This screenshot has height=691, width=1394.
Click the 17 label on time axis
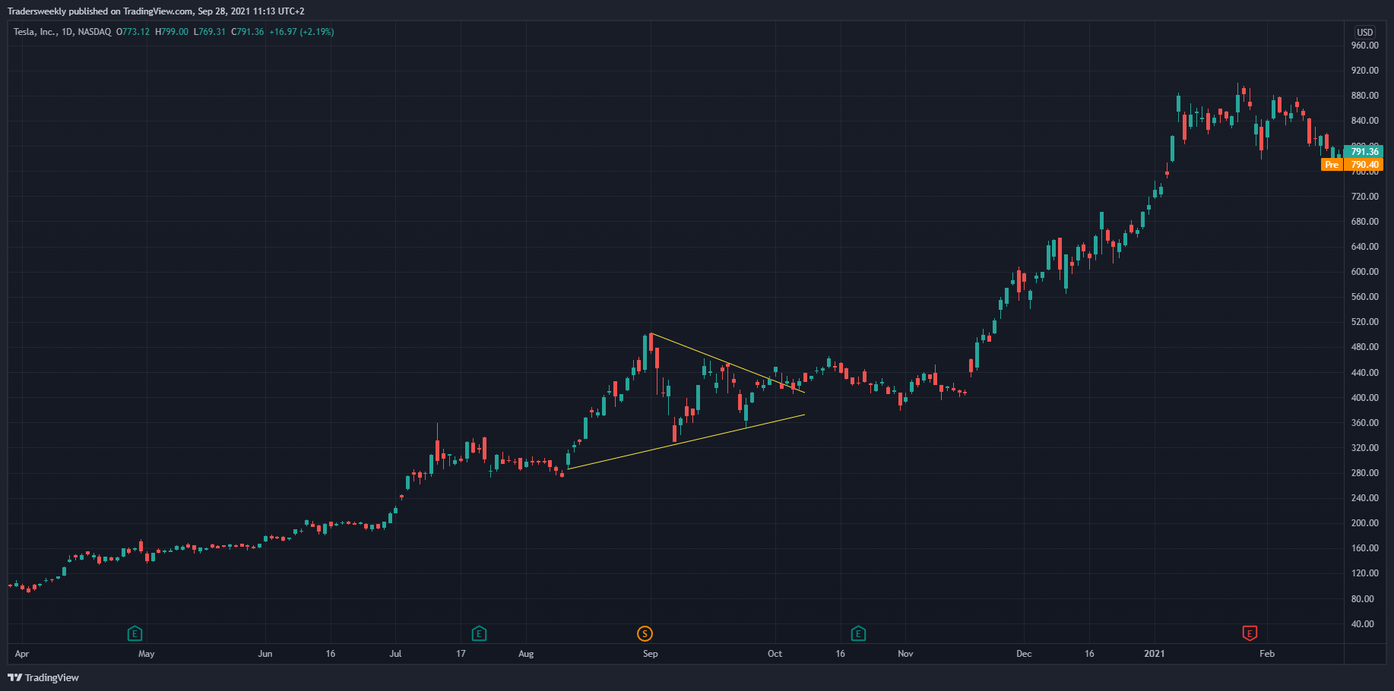(x=461, y=654)
